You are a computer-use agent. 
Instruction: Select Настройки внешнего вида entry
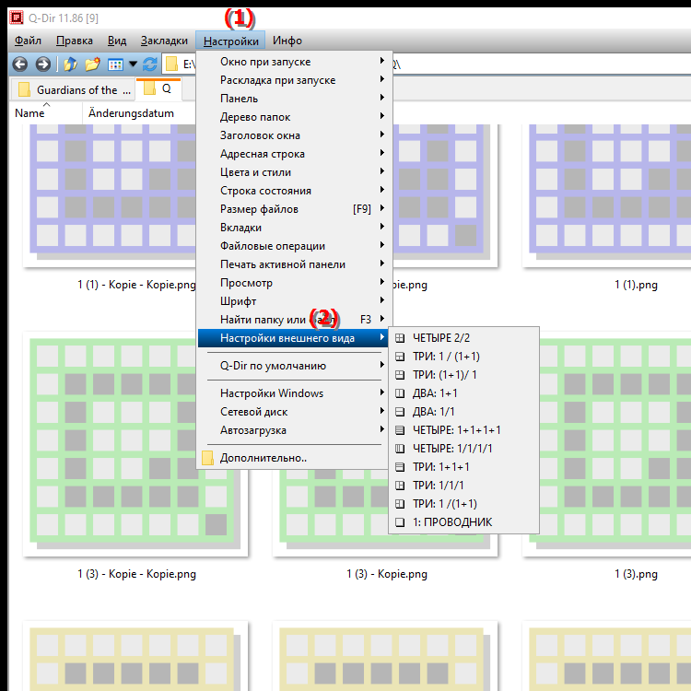(x=293, y=338)
